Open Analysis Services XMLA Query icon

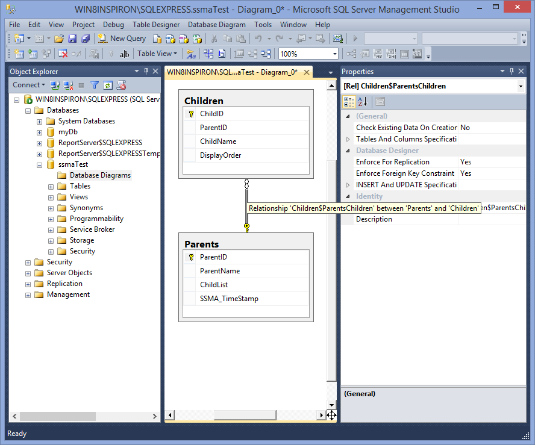(197, 39)
